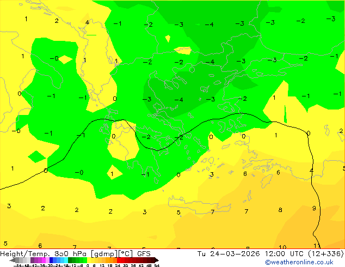Click the '9' temperature value on the map
Viewport: 345px width, 267px height.
314,208
